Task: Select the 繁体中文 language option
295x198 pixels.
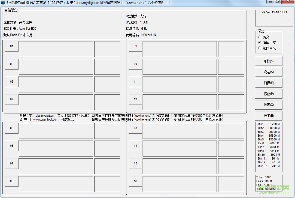Action: (x=267, y=48)
